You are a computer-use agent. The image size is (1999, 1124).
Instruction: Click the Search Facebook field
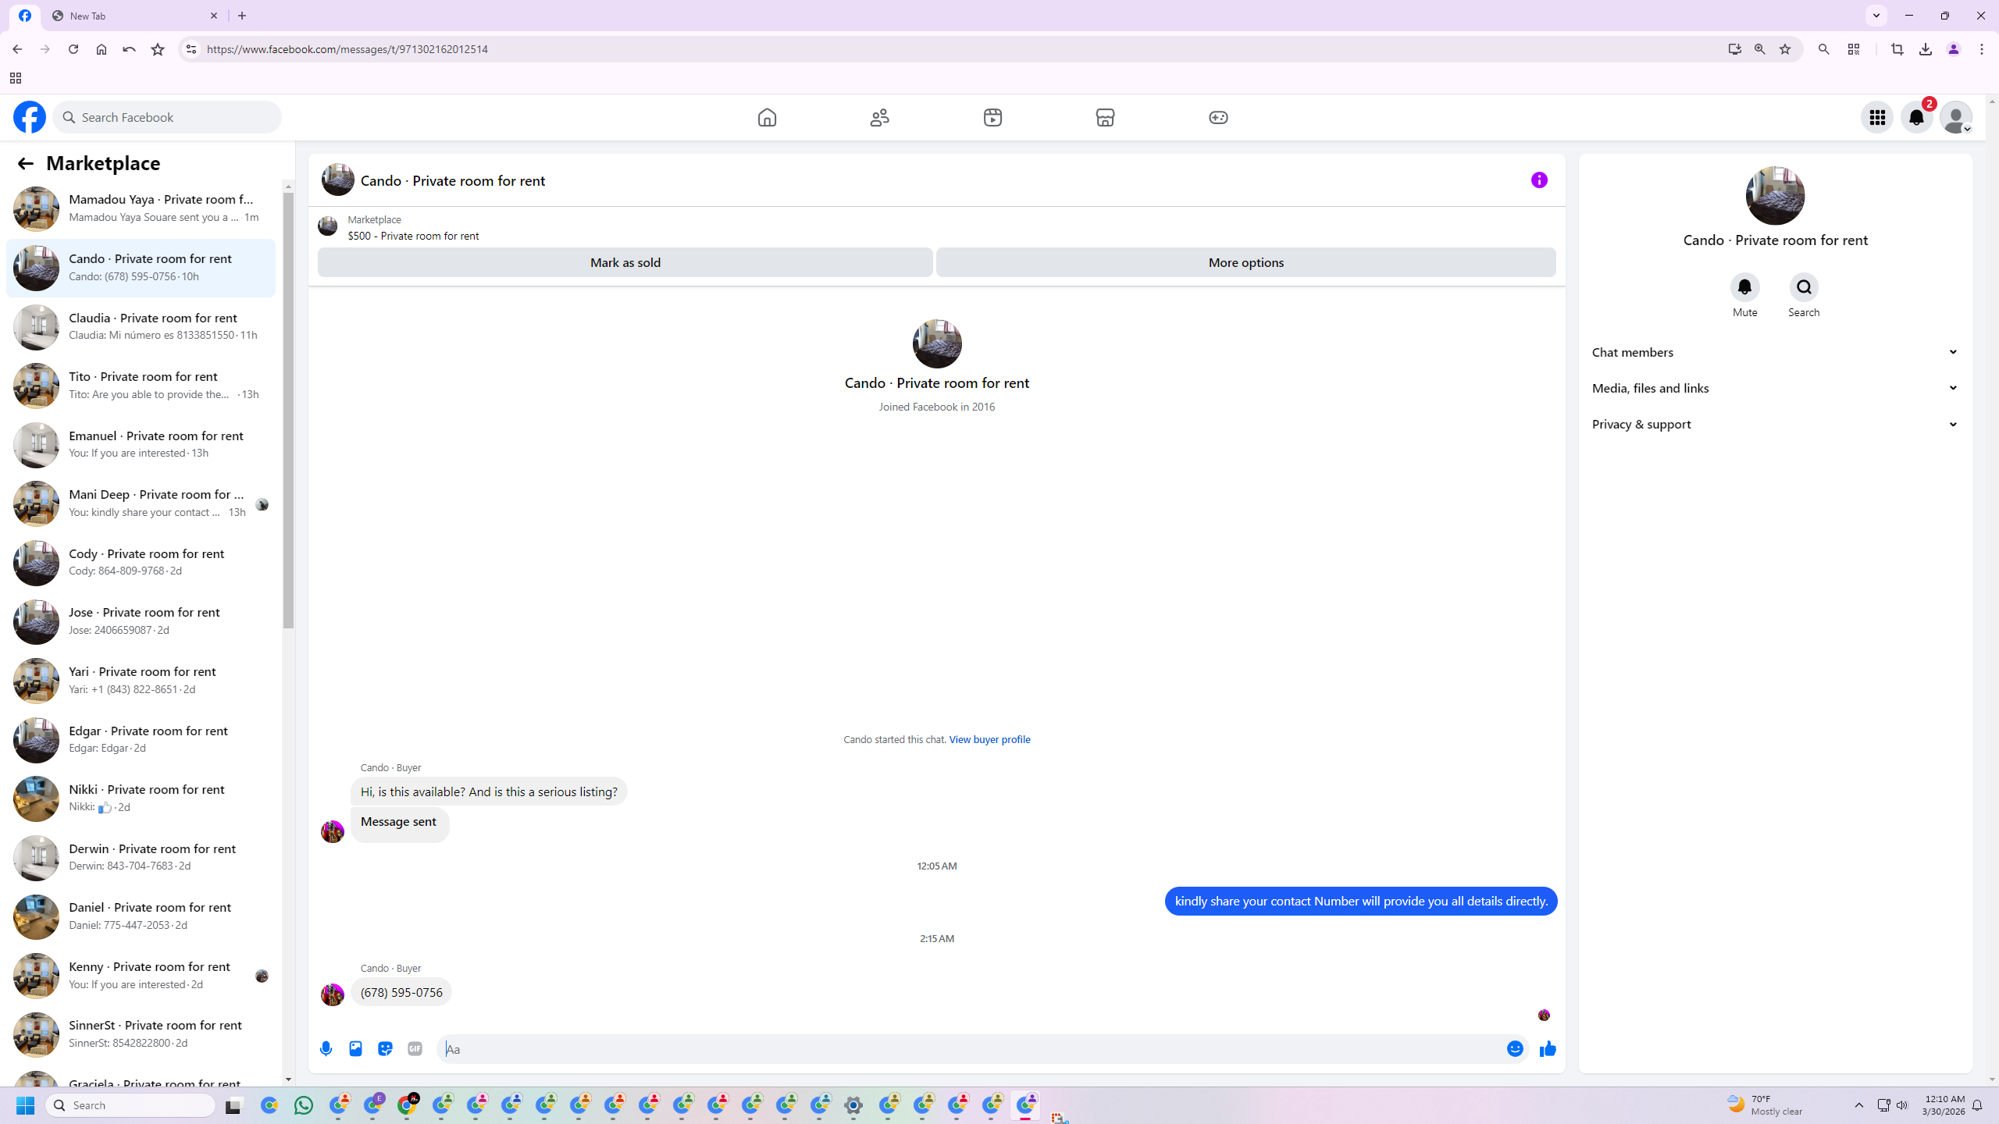(x=167, y=117)
